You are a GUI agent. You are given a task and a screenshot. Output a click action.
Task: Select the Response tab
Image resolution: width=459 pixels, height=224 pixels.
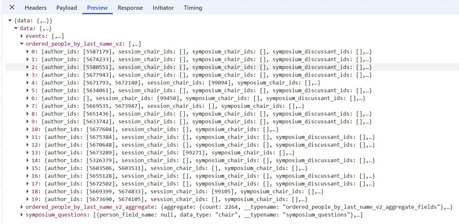pos(130,7)
